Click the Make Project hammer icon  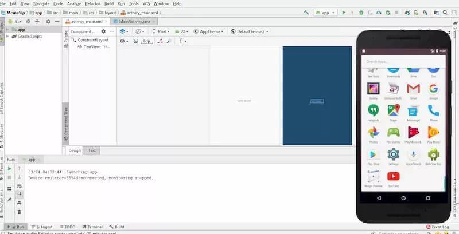tap(306, 13)
